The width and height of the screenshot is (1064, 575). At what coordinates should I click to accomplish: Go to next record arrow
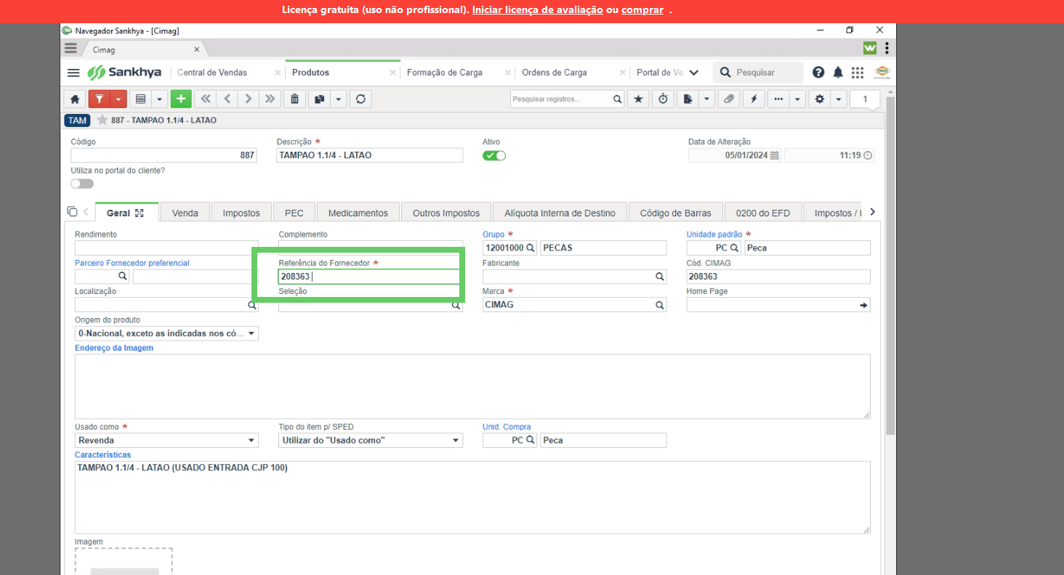249,99
